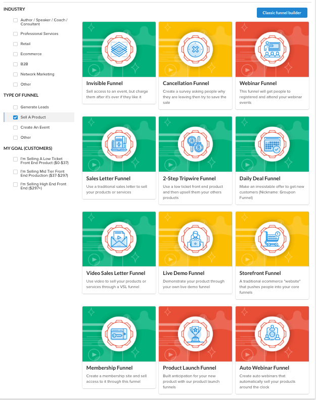Click the 2-Step Tripwire Funnel A/B icon
Screen dimensions: 316x400
195,144
